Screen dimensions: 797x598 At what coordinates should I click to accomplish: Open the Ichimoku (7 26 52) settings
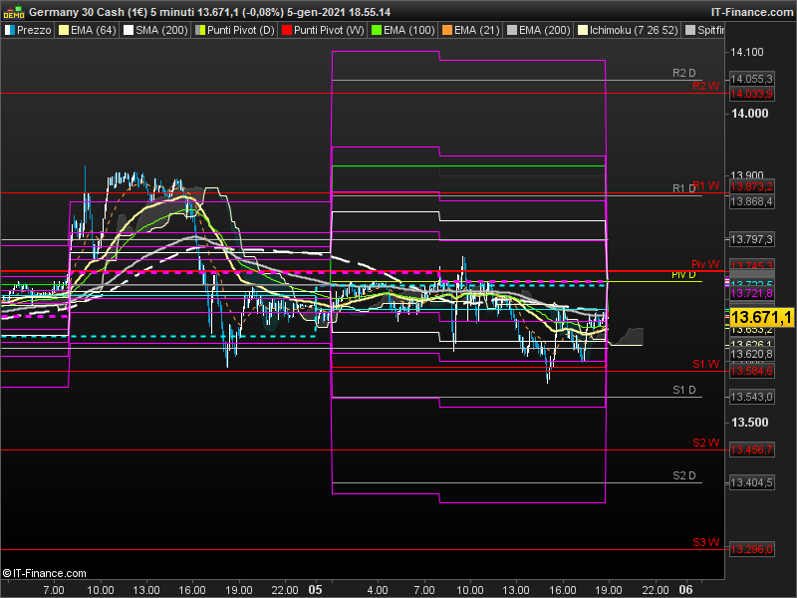(628, 30)
